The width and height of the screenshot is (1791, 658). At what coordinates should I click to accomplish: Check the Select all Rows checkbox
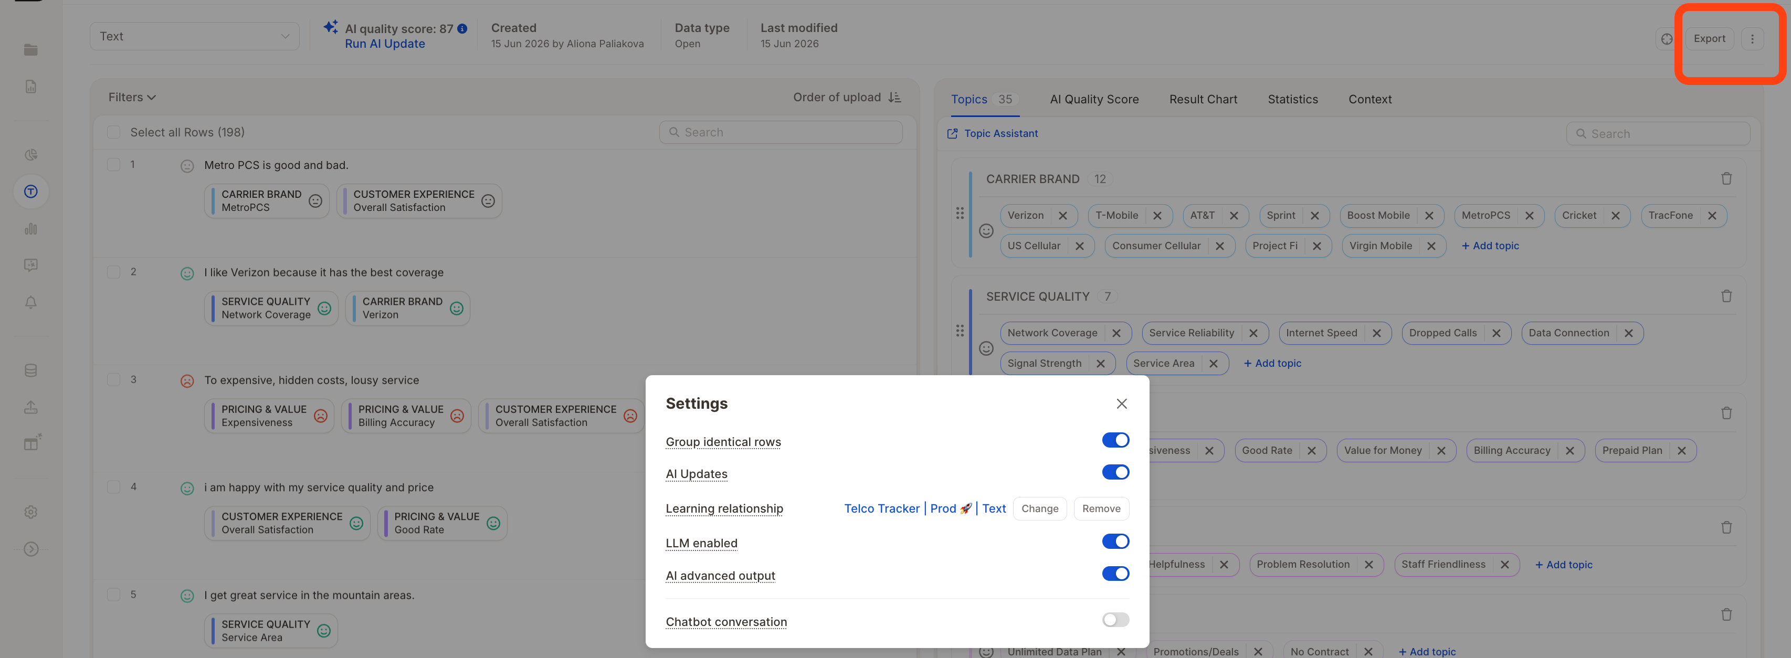pos(114,132)
